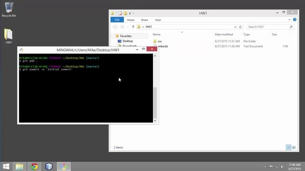
Task: Select Favorites in the navigation pane
Action: [x=126, y=36]
